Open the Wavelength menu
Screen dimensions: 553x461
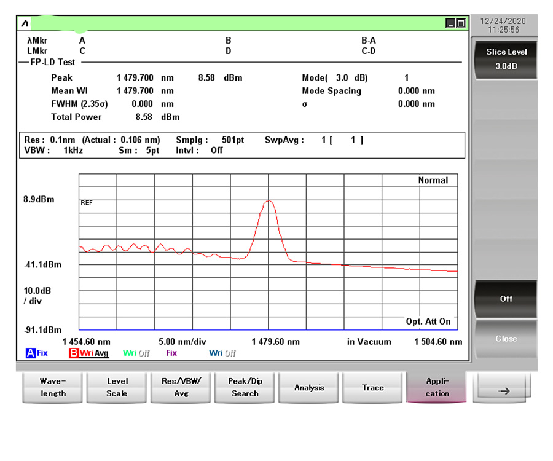point(53,388)
